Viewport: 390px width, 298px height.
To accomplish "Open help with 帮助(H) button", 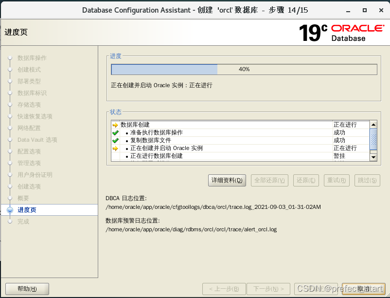I will (27, 289).
